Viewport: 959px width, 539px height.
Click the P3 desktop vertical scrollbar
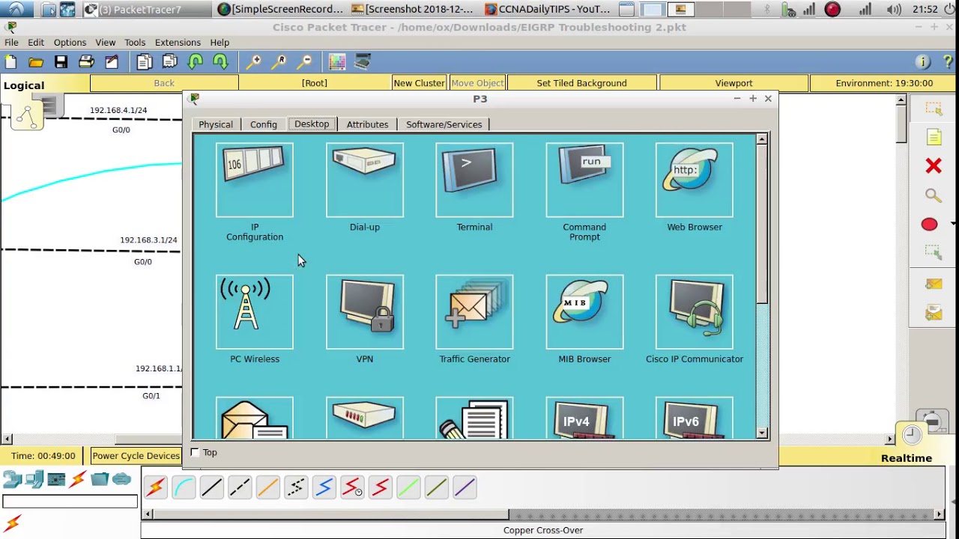[762, 285]
